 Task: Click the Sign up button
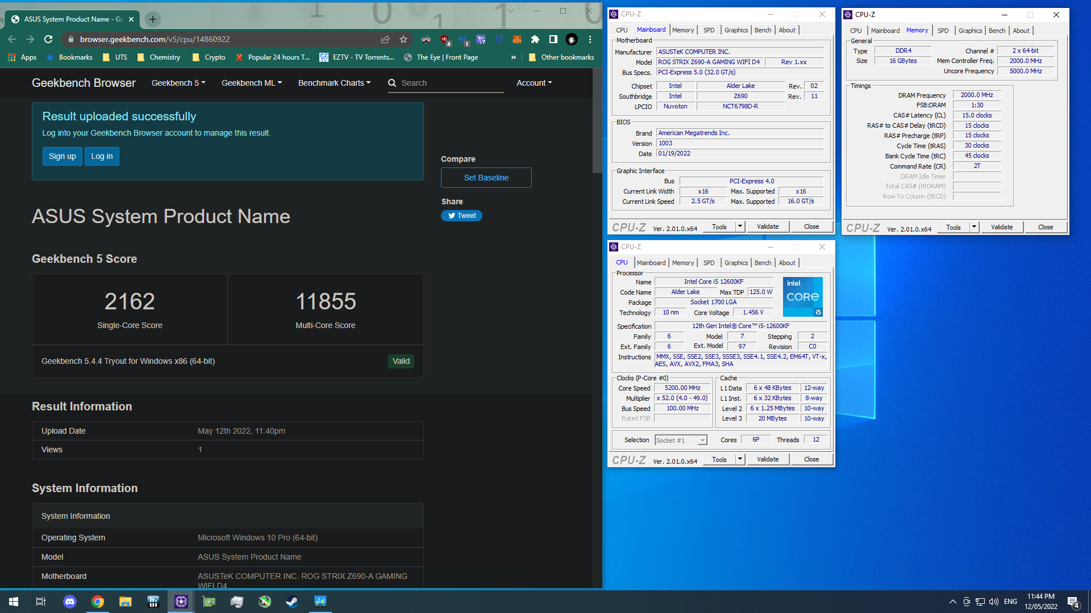point(63,157)
